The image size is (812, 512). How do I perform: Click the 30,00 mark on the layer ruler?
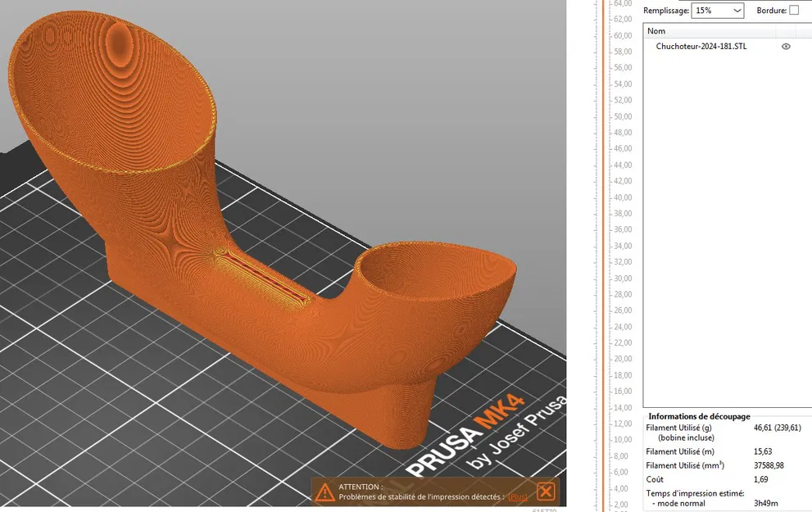pos(623,278)
